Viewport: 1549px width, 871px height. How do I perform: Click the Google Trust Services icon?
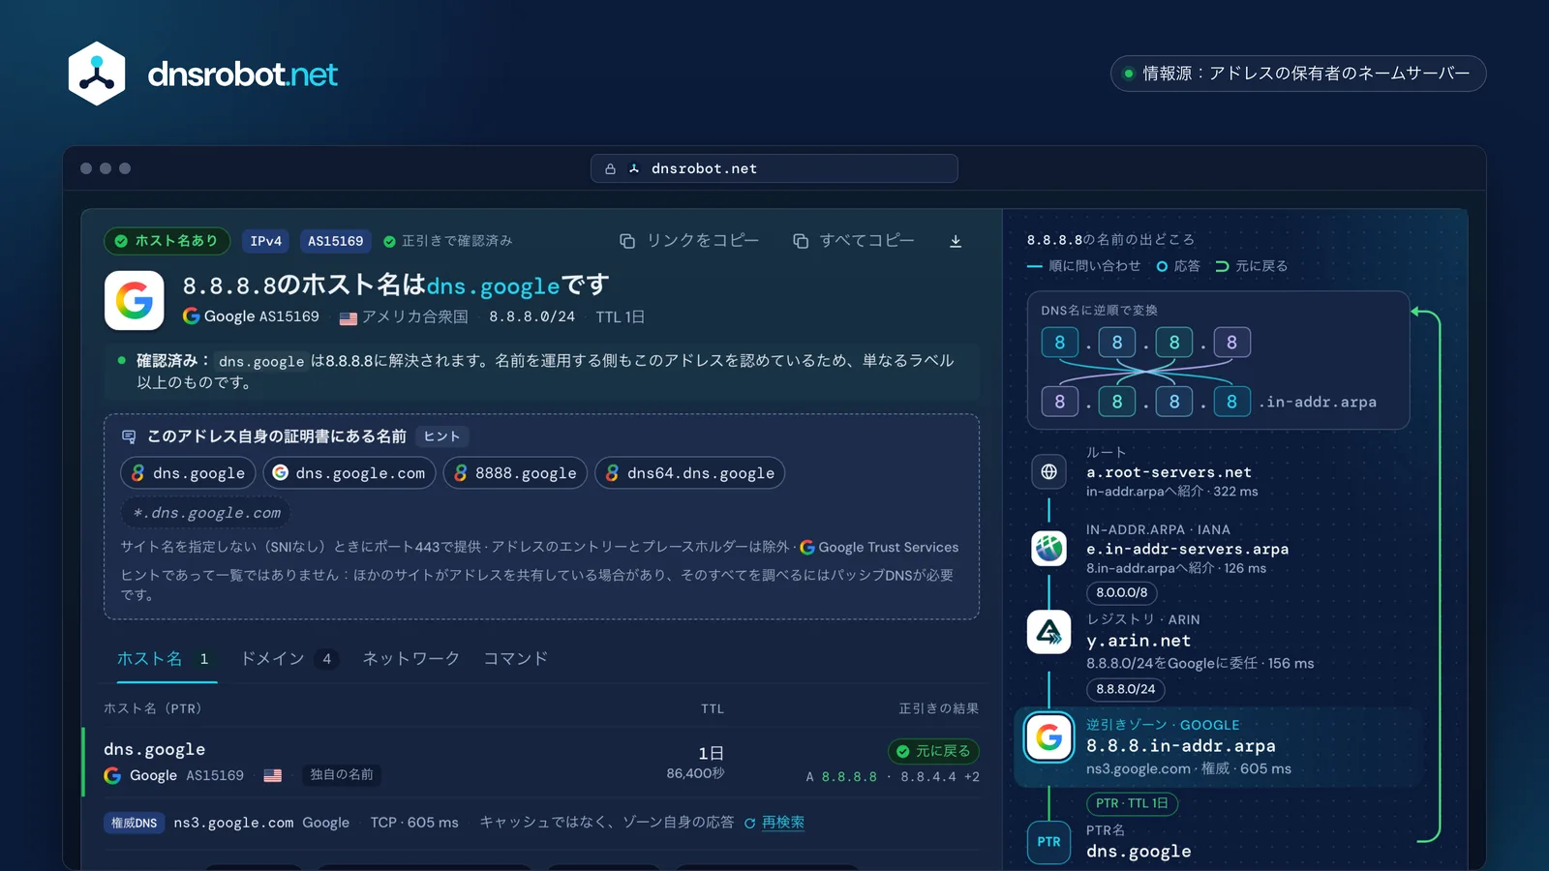tap(807, 548)
